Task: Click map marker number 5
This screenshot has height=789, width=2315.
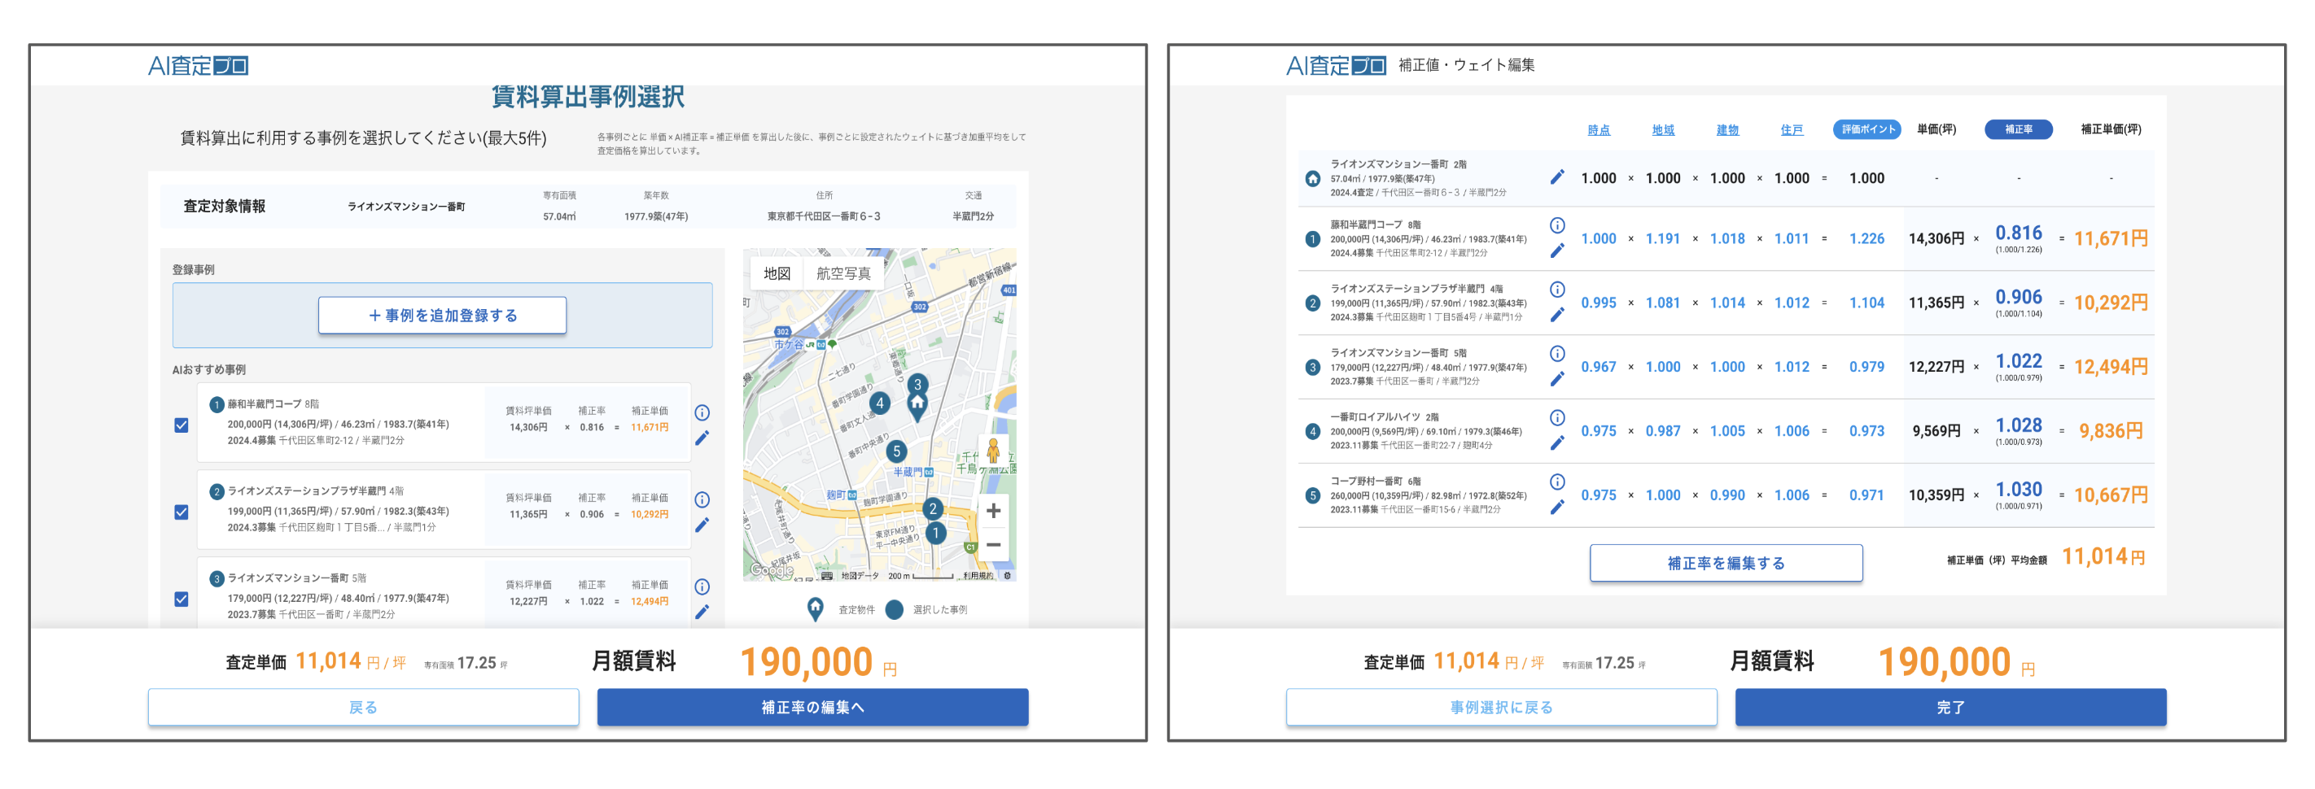Action: [895, 451]
